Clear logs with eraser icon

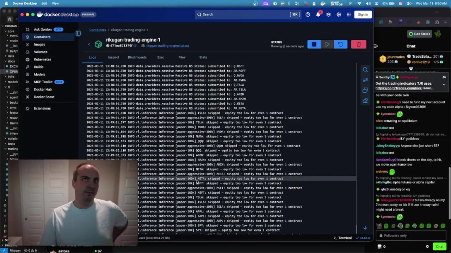coord(365,100)
